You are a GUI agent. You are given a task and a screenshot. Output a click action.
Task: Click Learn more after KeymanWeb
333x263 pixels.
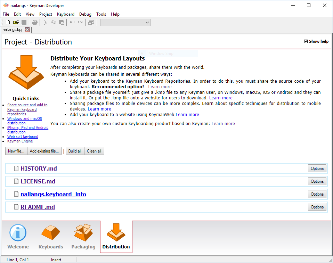(187, 114)
